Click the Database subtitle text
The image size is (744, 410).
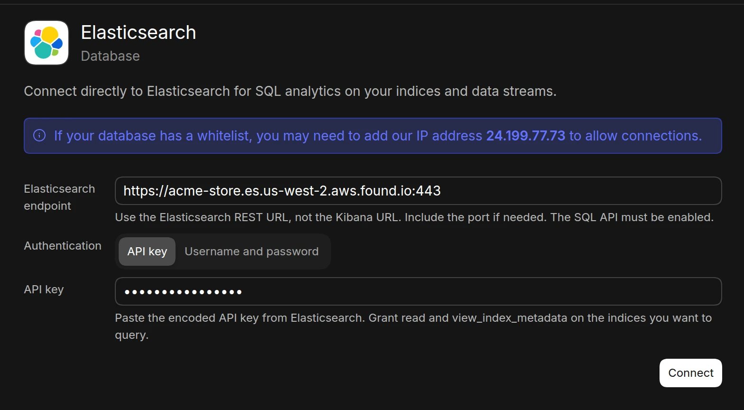[x=111, y=56]
